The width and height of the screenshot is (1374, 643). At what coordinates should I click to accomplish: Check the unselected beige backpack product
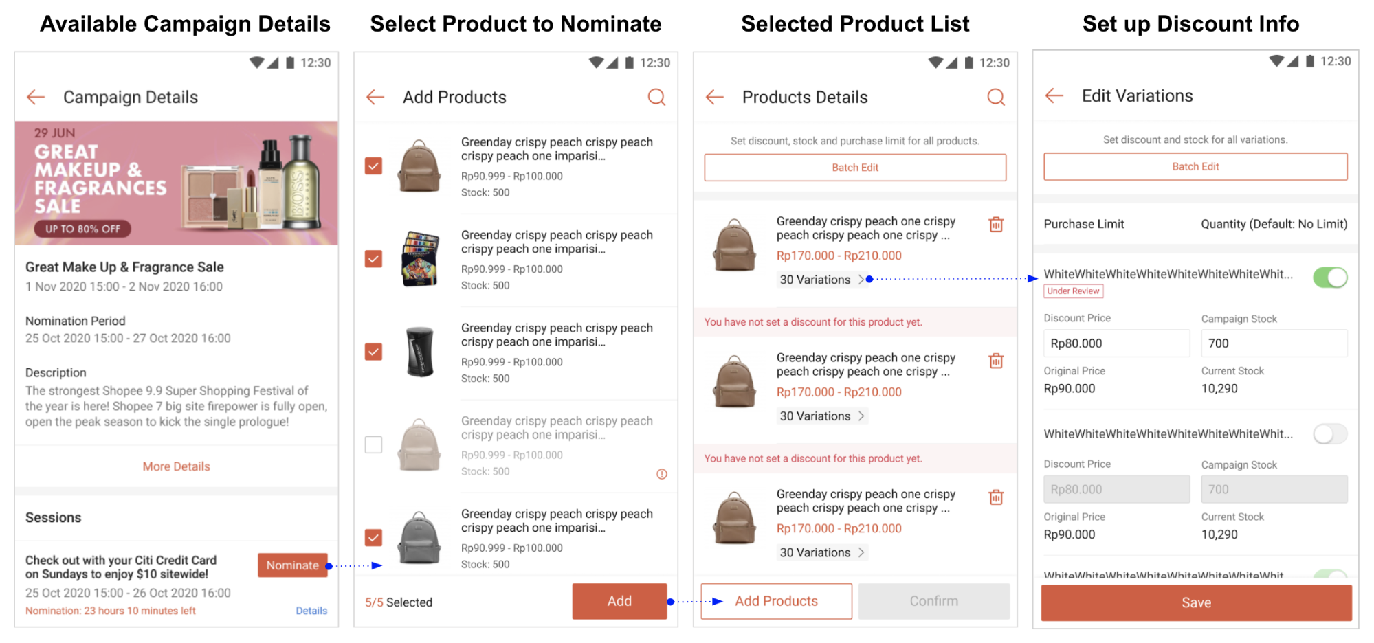point(373,444)
